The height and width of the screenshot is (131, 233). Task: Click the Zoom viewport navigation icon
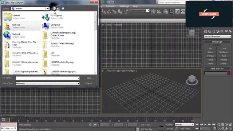pyautogui.click(x=218, y=124)
